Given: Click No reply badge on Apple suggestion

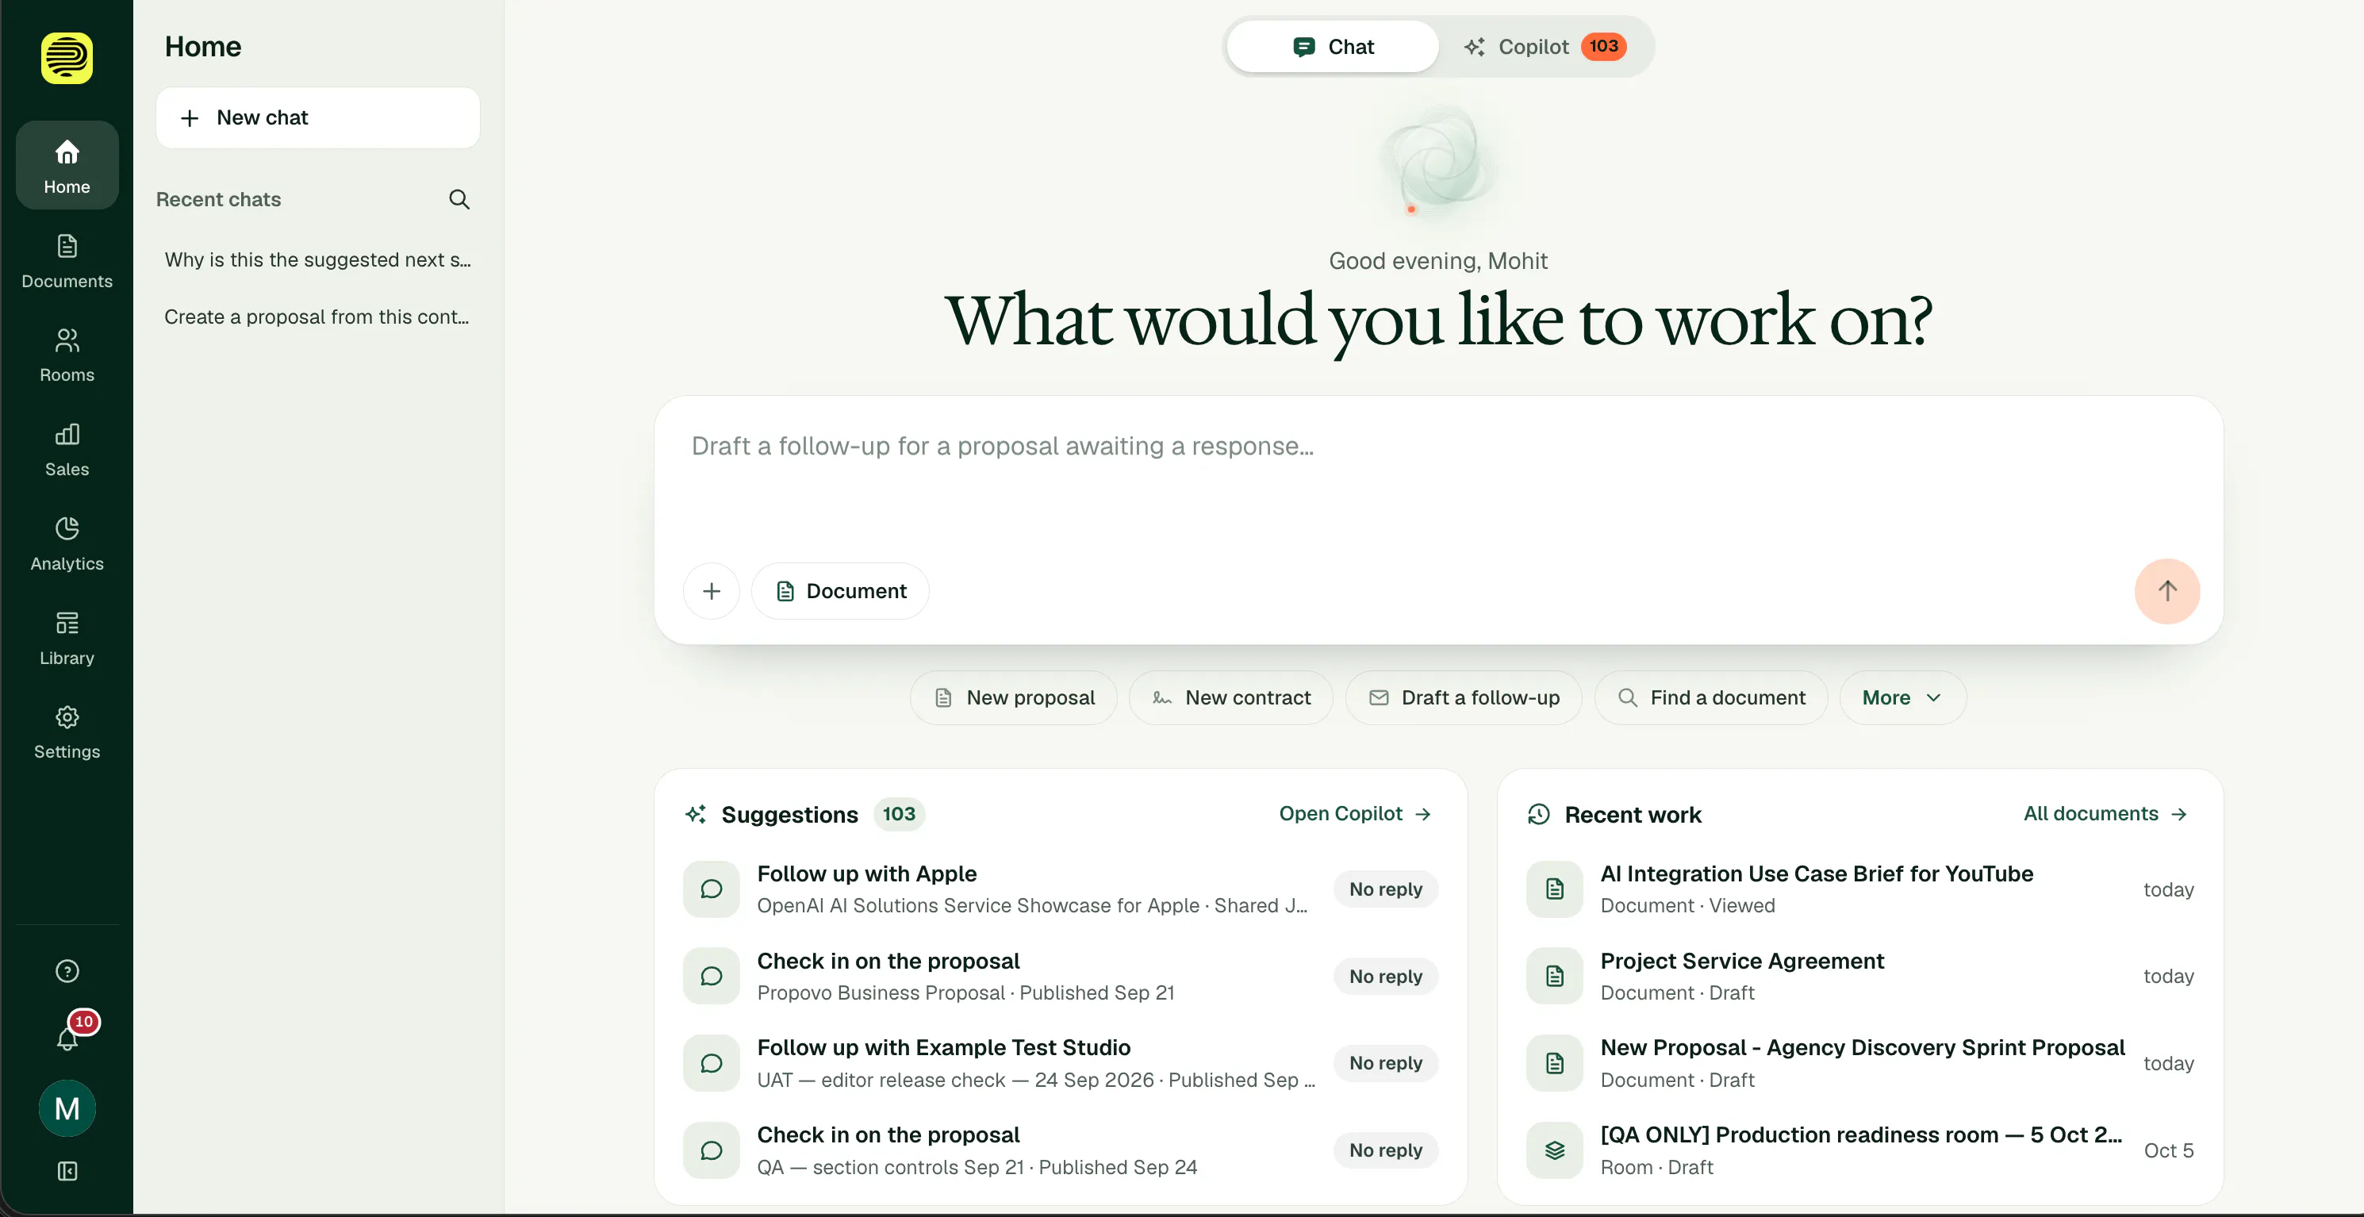Looking at the screenshot, I should [1386, 889].
